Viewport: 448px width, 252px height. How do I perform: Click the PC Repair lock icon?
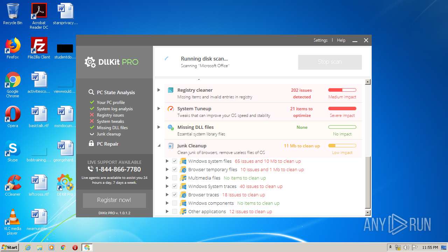[x=91, y=143]
